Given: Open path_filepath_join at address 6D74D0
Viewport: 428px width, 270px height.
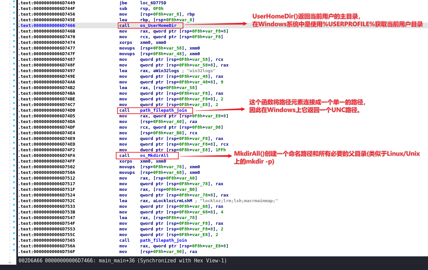Looking at the screenshot, I should coord(163,110).
